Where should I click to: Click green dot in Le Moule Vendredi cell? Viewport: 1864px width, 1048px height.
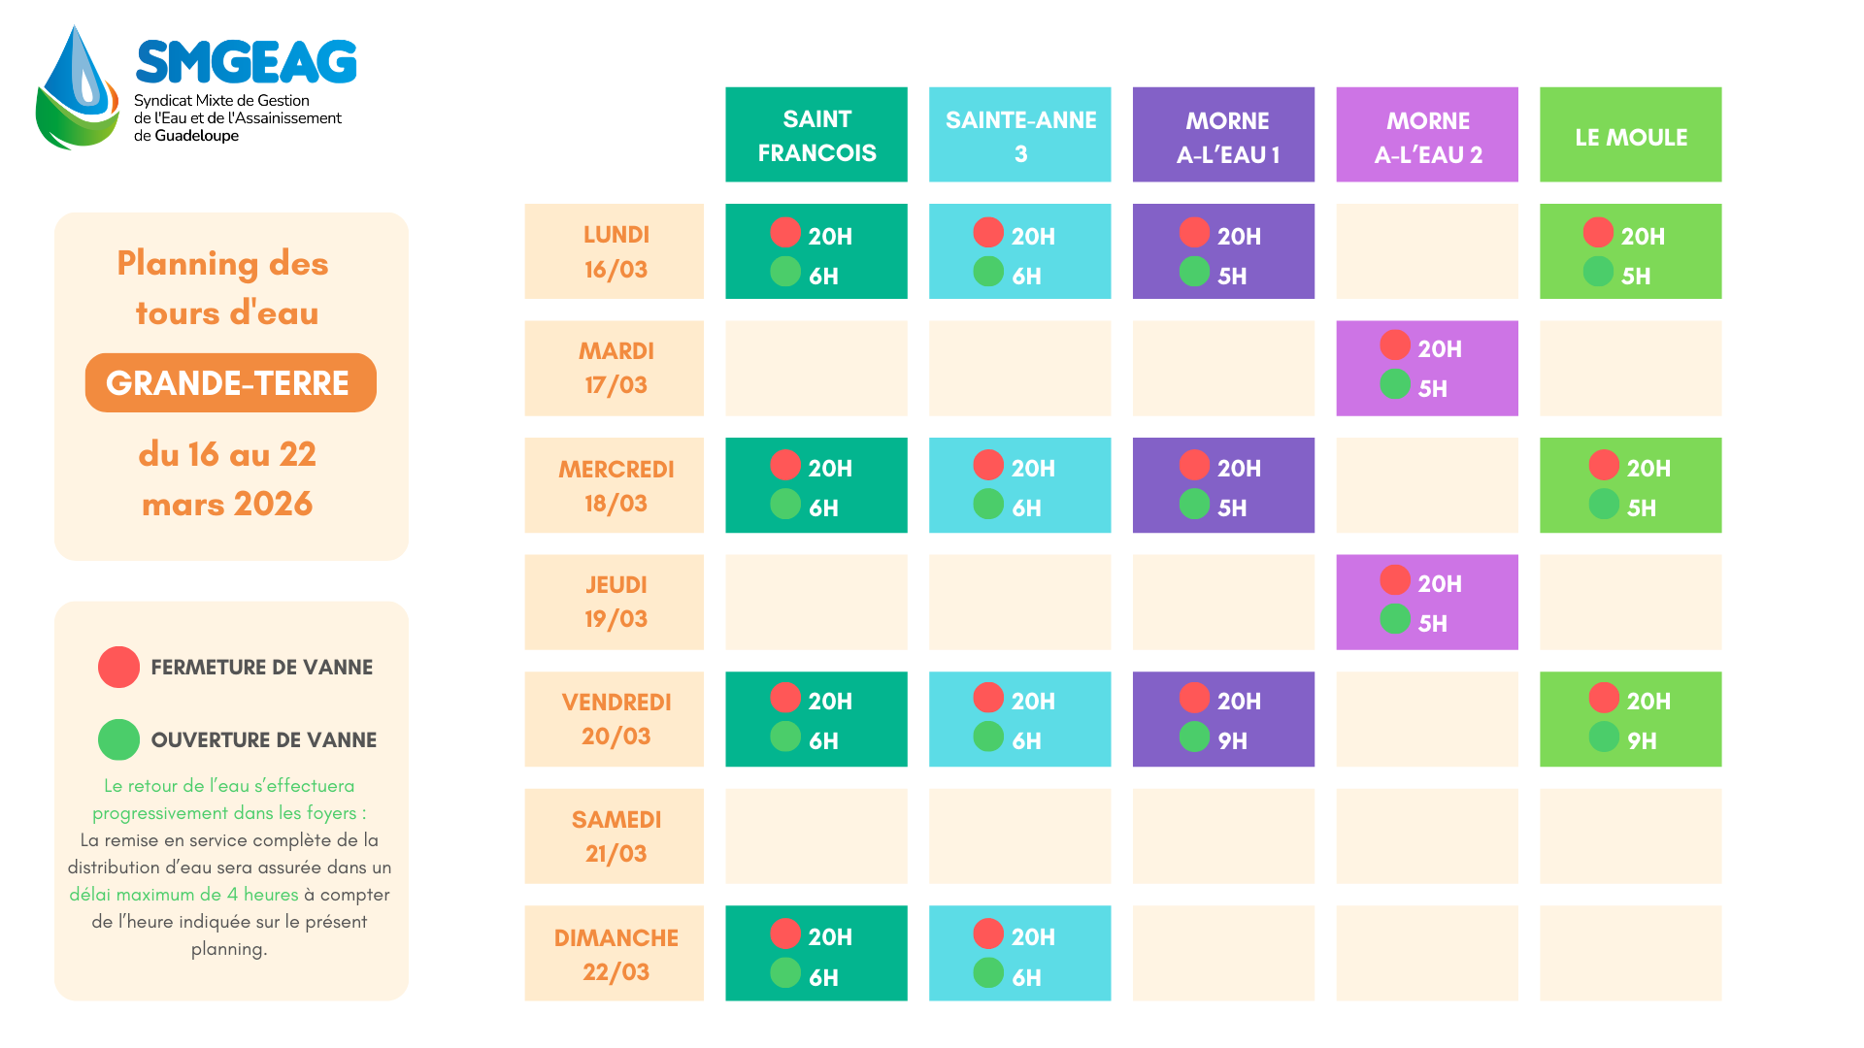coord(1604,737)
